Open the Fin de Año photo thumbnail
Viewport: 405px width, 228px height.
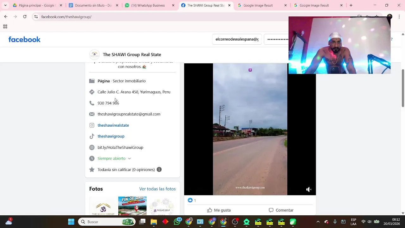(x=132, y=206)
